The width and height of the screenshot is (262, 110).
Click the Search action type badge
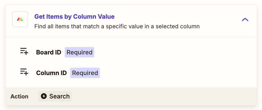[x=55, y=96]
